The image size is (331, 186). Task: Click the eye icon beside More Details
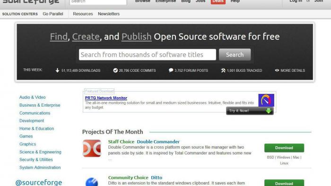tap(277, 70)
